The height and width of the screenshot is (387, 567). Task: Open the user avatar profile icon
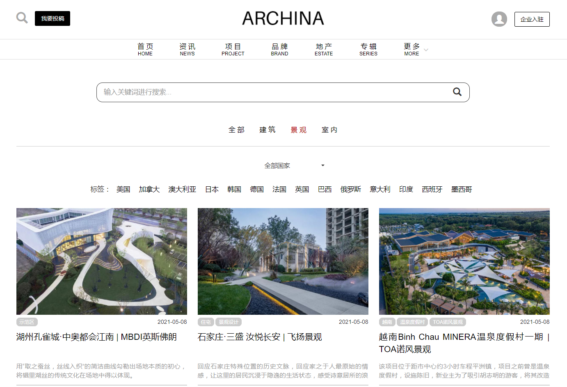coord(499,19)
